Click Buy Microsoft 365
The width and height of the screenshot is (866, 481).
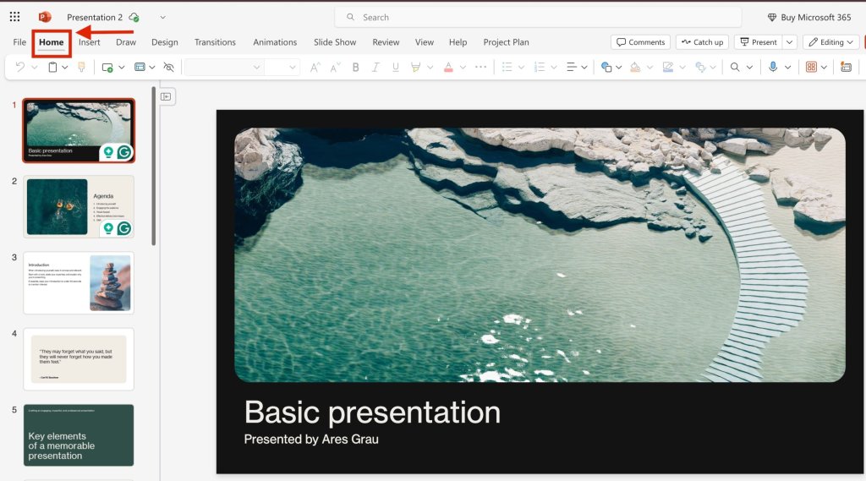click(809, 17)
